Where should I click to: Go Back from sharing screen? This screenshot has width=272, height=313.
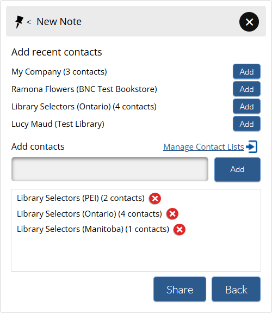pos(236,289)
